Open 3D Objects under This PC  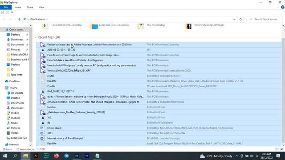click(x=17, y=93)
